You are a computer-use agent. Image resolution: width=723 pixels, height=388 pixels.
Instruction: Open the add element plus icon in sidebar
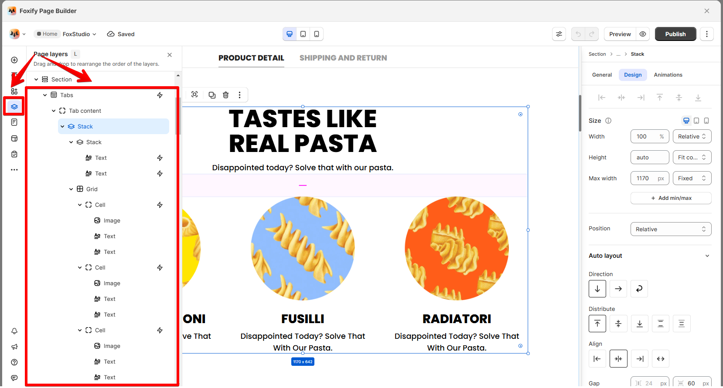(x=14, y=60)
